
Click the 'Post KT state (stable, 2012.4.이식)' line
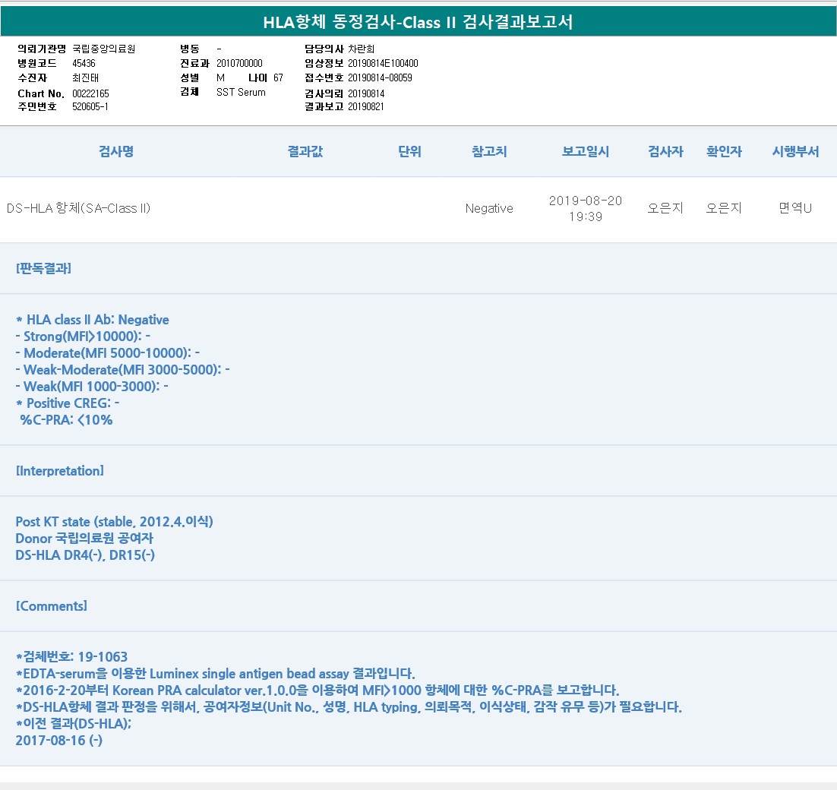pyautogui.click(x=114, y=522)
